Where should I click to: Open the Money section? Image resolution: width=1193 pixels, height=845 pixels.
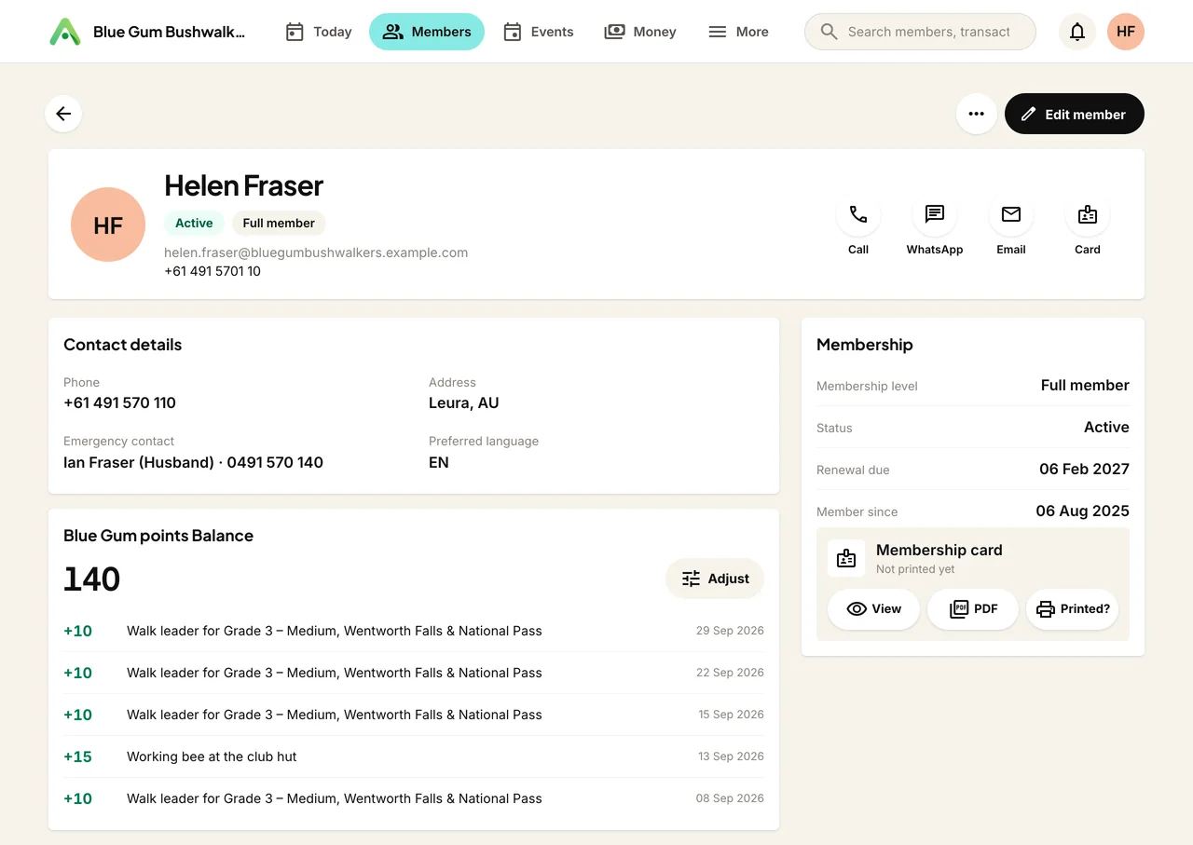pos(640,32)
